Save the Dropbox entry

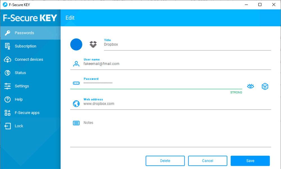[250, 161]
